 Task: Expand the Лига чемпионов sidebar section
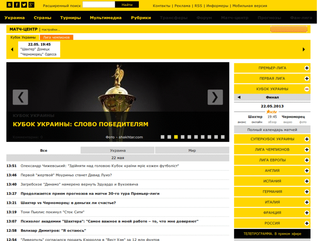[x=307, y=149]
